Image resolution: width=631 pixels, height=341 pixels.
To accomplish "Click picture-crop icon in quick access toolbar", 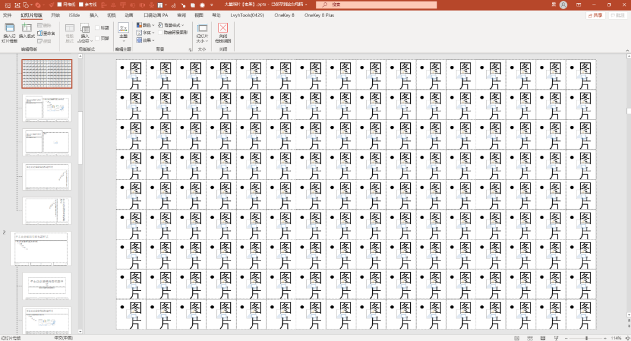I will [x=160, y=5].
